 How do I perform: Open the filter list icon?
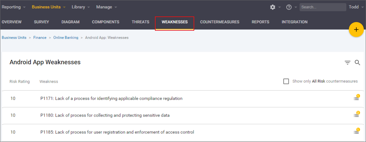coord(348,63)
